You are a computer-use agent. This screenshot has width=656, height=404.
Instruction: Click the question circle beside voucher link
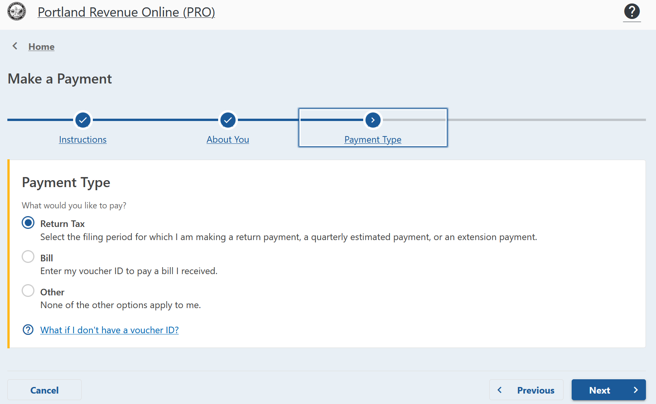(x=28, y=330)
